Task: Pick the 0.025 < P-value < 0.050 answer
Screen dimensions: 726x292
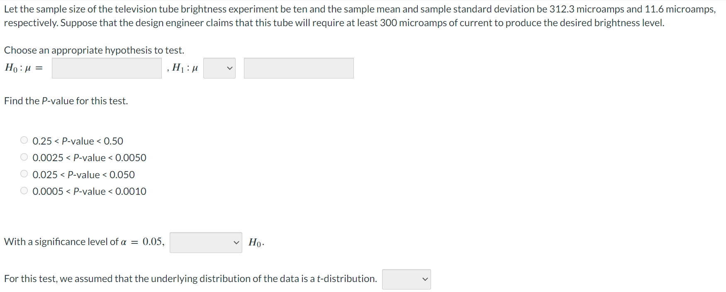Action: pyautogui.click(x=24, y=174)
